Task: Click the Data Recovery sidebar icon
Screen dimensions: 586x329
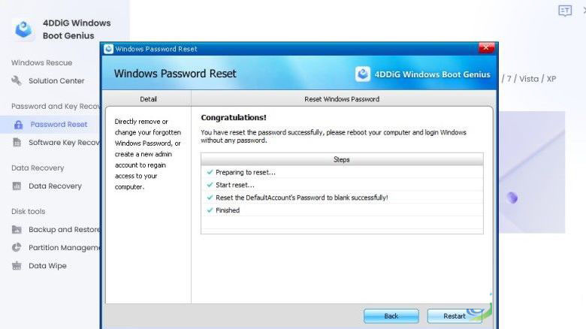Action: click(17, 186)
